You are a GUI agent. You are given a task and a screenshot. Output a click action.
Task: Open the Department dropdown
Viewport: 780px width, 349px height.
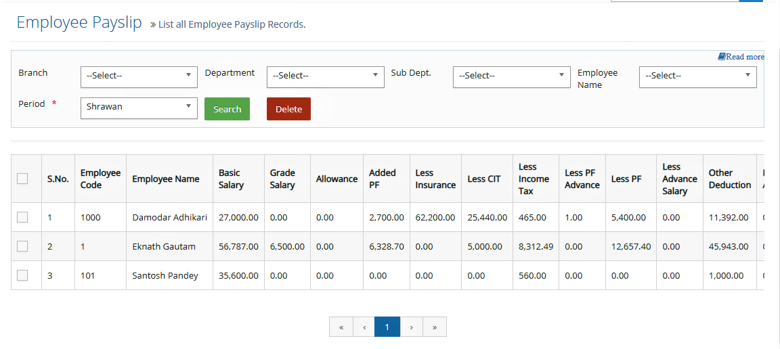325,76
